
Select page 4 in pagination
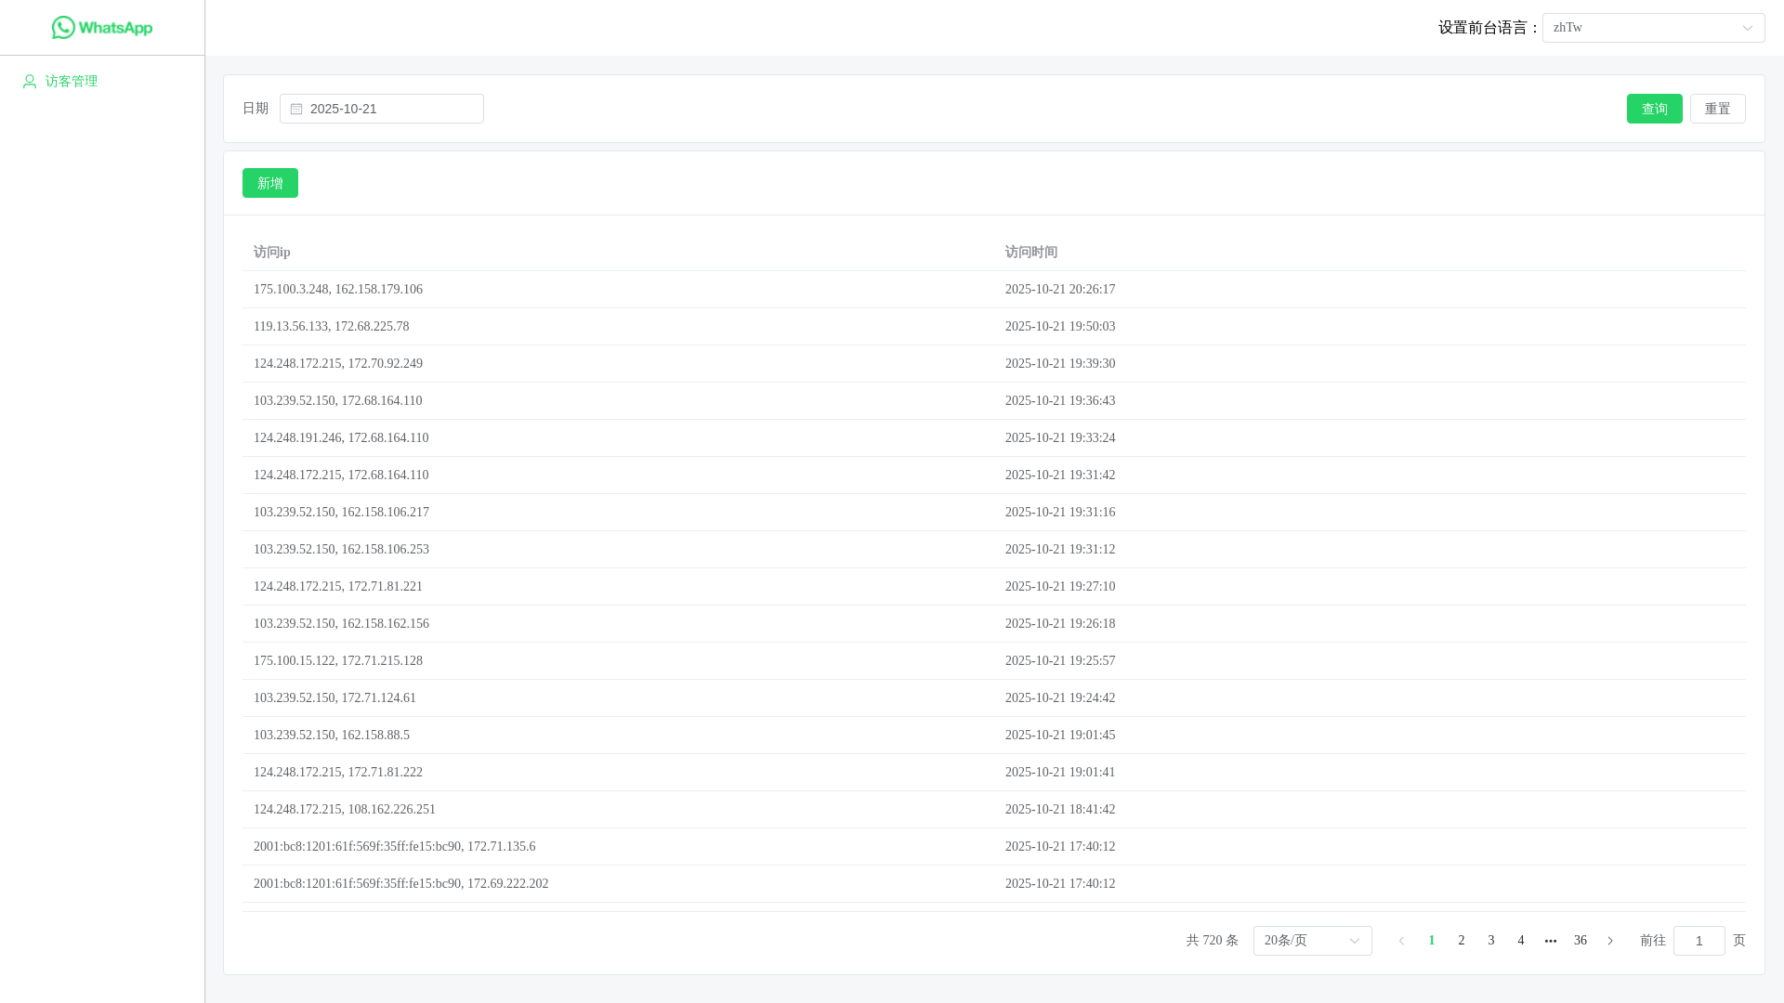coord(1521,941)
